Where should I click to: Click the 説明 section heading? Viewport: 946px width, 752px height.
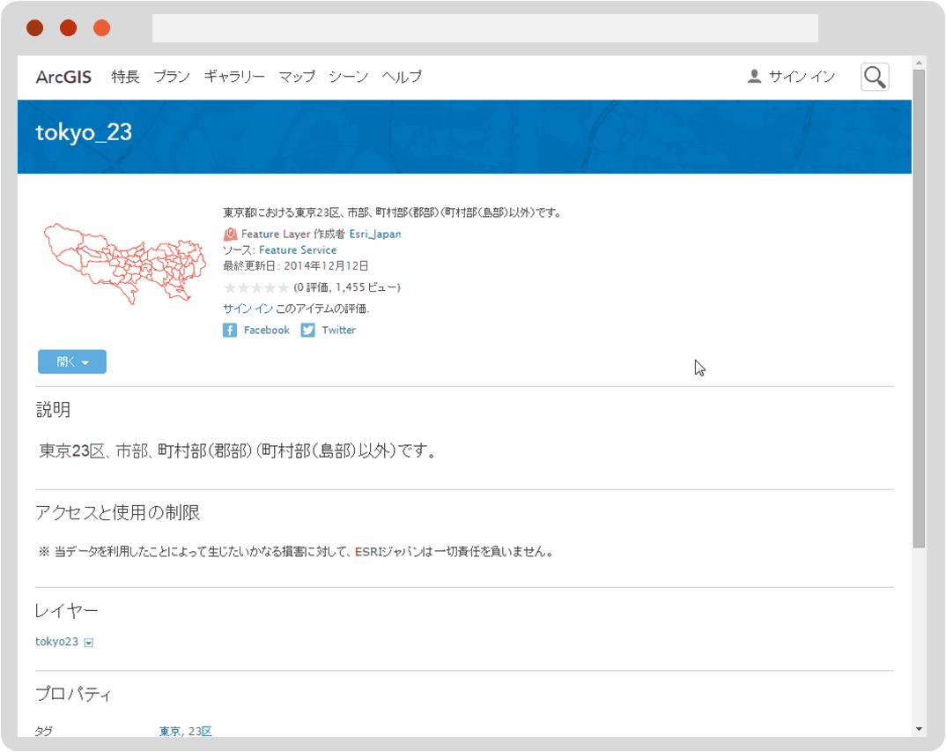[x=53, y=410]
